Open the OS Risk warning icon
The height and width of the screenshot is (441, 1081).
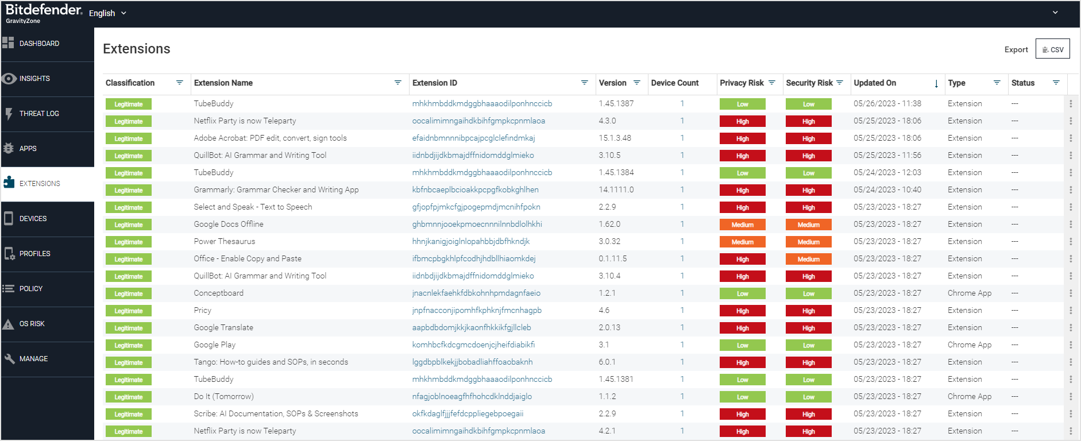click(x=8, y=324)
